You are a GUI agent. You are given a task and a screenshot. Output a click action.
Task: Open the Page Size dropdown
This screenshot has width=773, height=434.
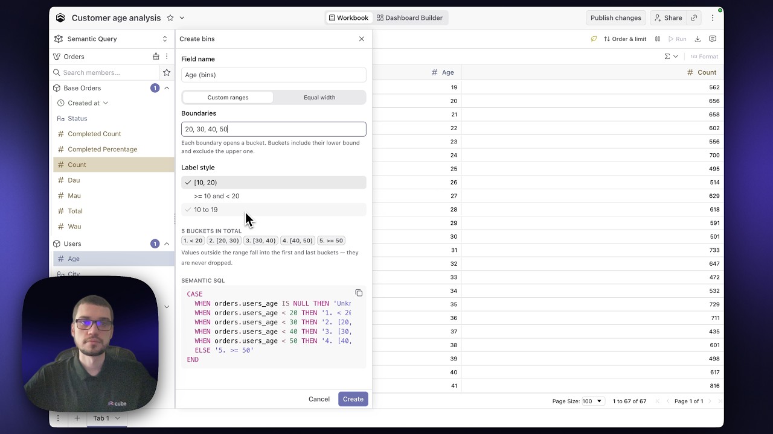(592, 401)
